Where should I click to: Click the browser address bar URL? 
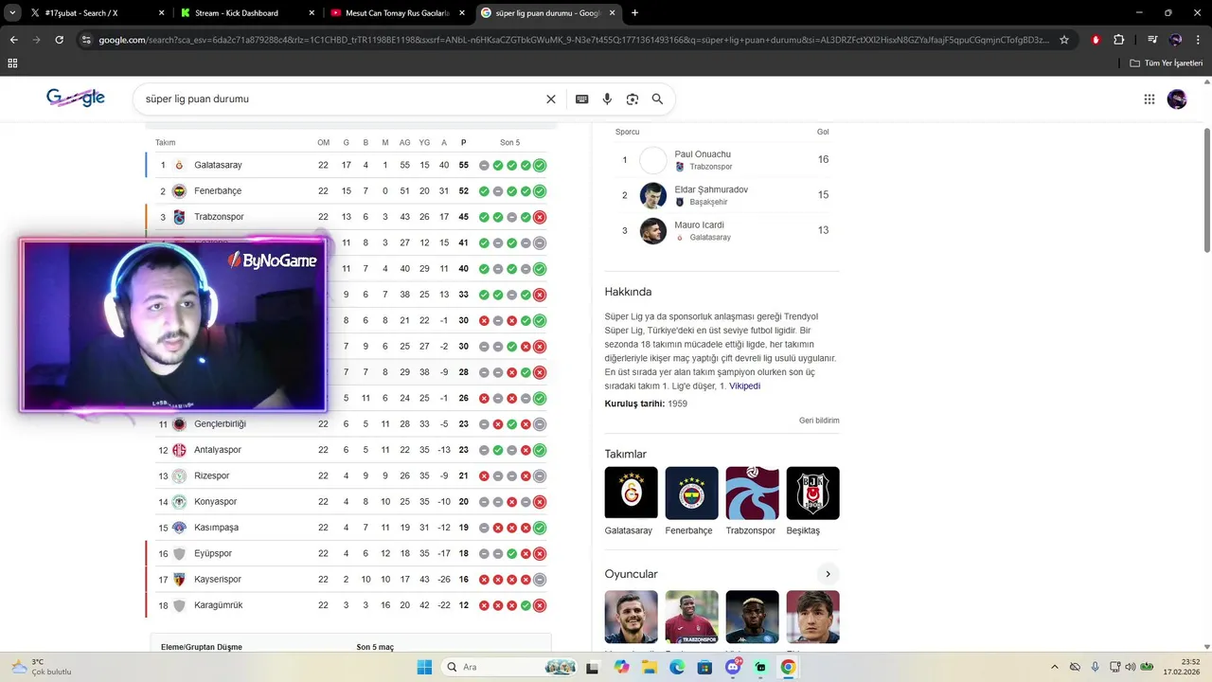point(573,40)
